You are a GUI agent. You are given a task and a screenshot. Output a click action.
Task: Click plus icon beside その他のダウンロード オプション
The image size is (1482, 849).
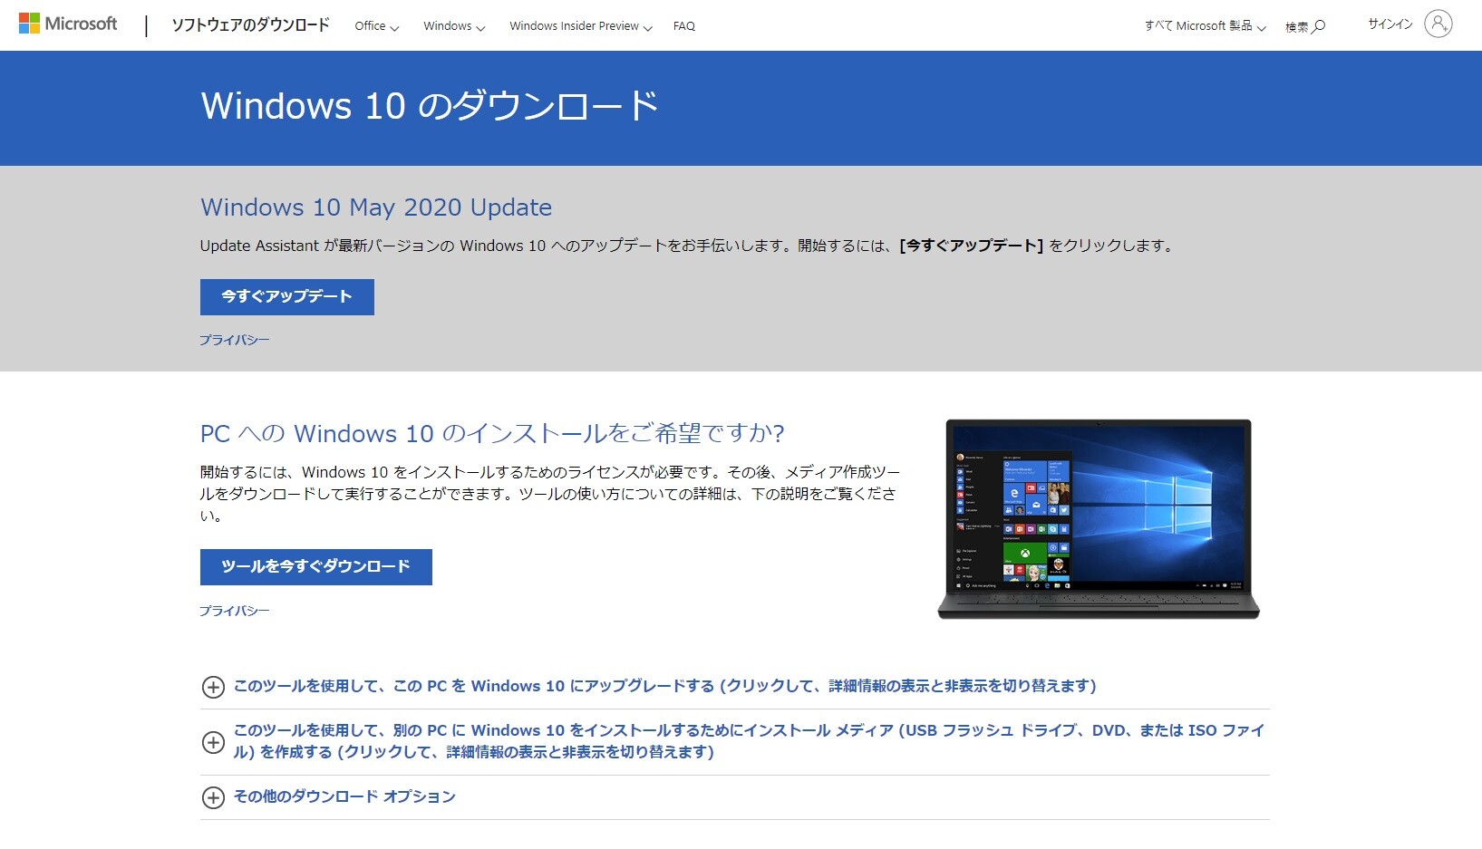[213, 797]
